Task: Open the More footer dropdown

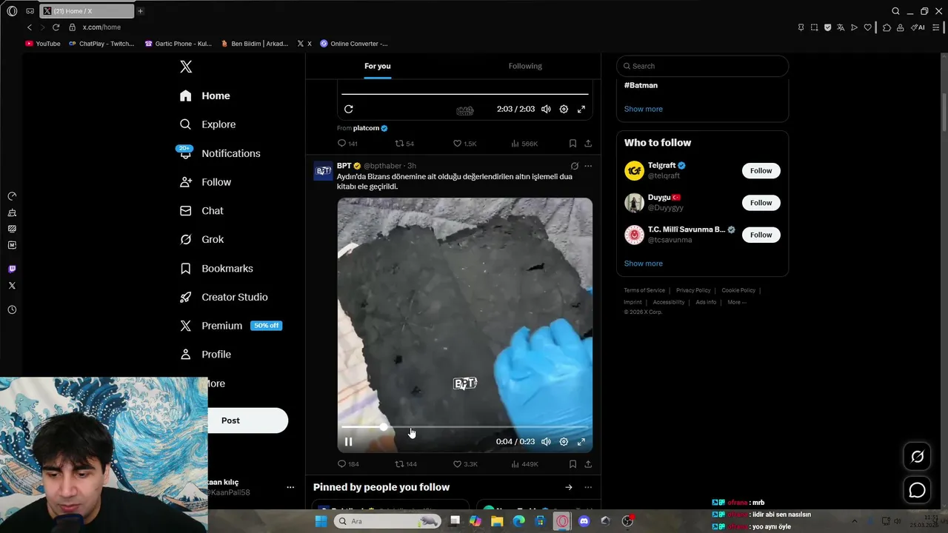Action: click(x=736, y=302)
